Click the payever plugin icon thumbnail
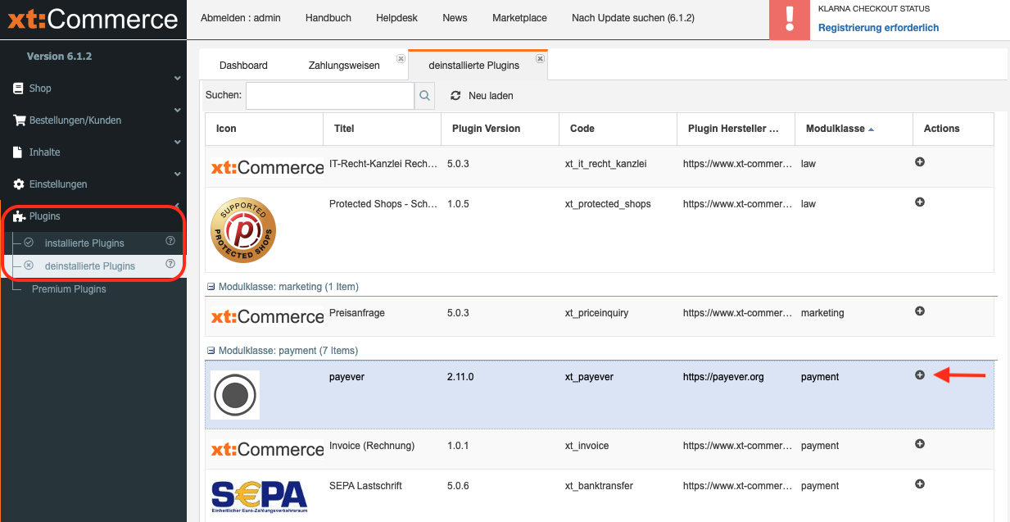 click(235, 395)
